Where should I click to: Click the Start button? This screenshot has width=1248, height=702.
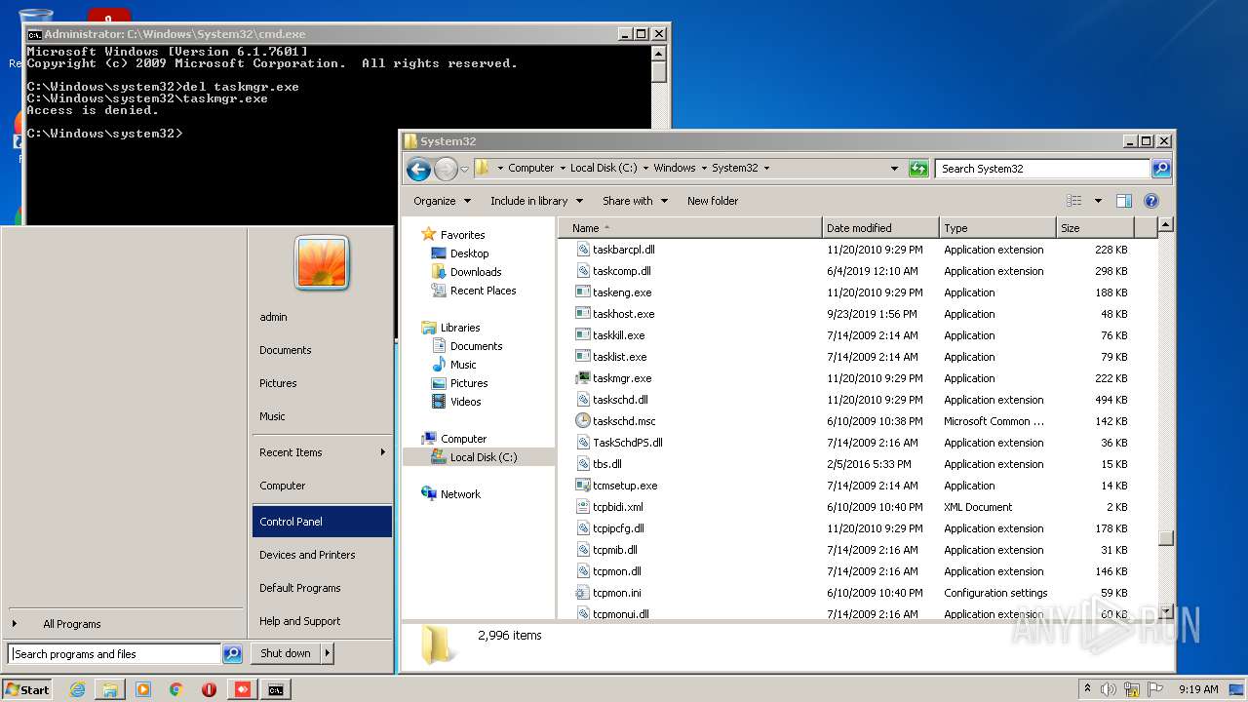pyautogui.click(x=27, y=689)
